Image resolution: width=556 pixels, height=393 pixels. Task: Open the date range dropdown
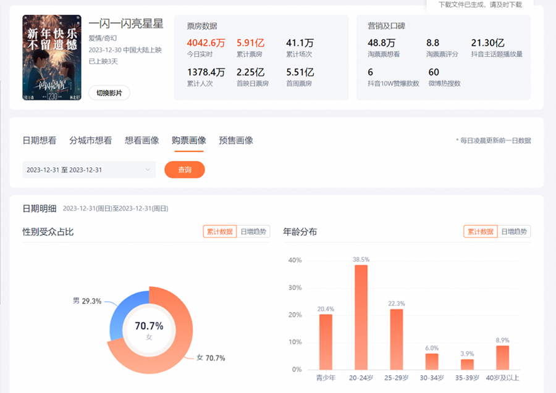click(89, 170)
